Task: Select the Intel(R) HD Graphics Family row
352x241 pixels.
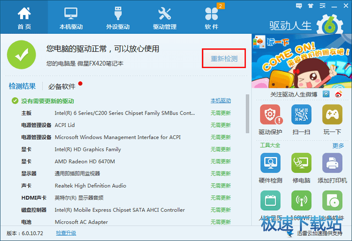Action: [126, 149]
